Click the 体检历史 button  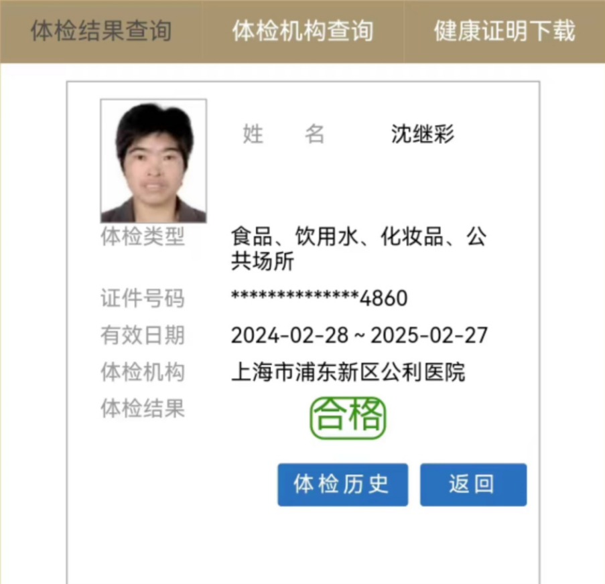(x=342, y=484)
